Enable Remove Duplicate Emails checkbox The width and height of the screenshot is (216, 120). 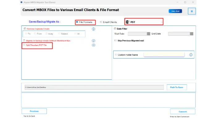pos(25,29)
